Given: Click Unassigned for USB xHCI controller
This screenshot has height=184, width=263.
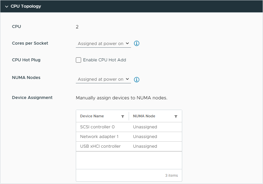Looking at the screenshot, I should tap(145, 146).
